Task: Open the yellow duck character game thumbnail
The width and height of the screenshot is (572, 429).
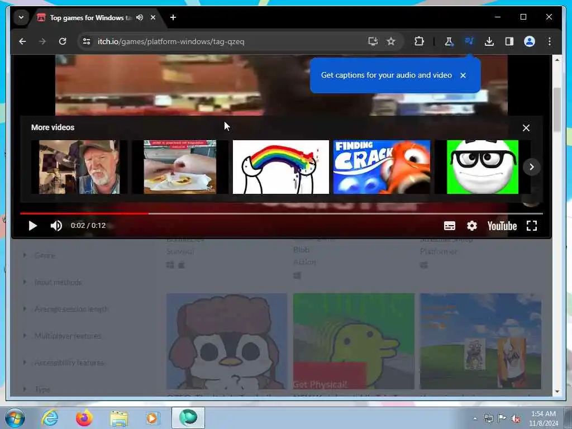Action: [x=354, y=341]
